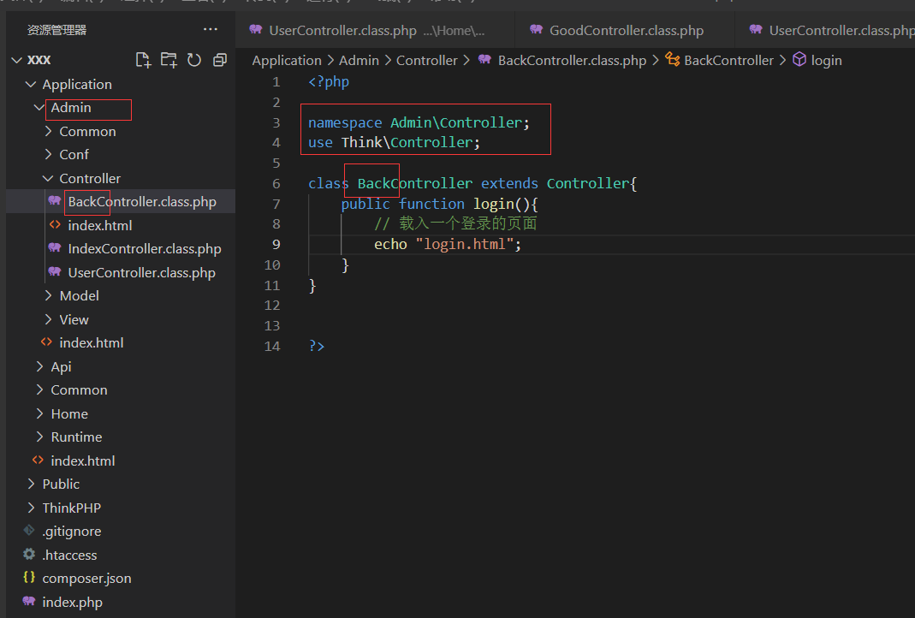Click the HTML icon of index.html under Admin
Screen dimensions: 915x618
pyautogui.click(x=46, y=342)
